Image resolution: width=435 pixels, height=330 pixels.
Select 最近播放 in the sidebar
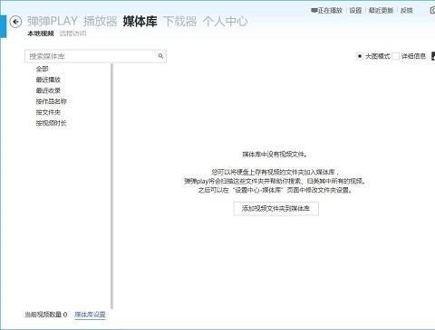pos(48,80)
